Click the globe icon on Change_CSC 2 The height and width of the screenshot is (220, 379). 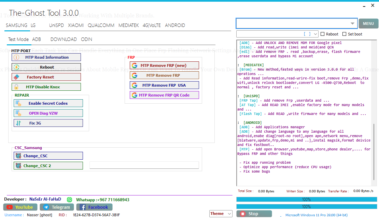click(x=18, y=166)
